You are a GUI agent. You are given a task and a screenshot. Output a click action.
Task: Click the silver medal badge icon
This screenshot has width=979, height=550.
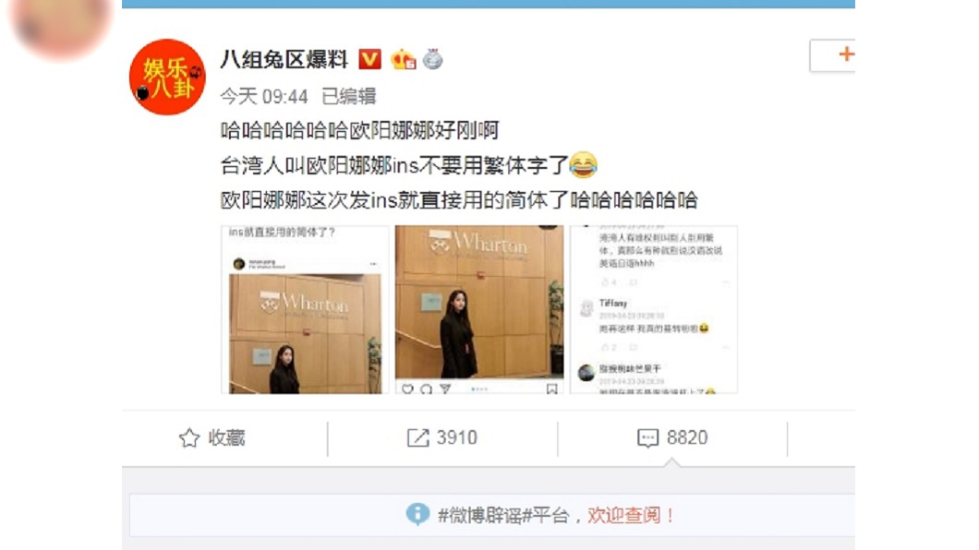432,59
